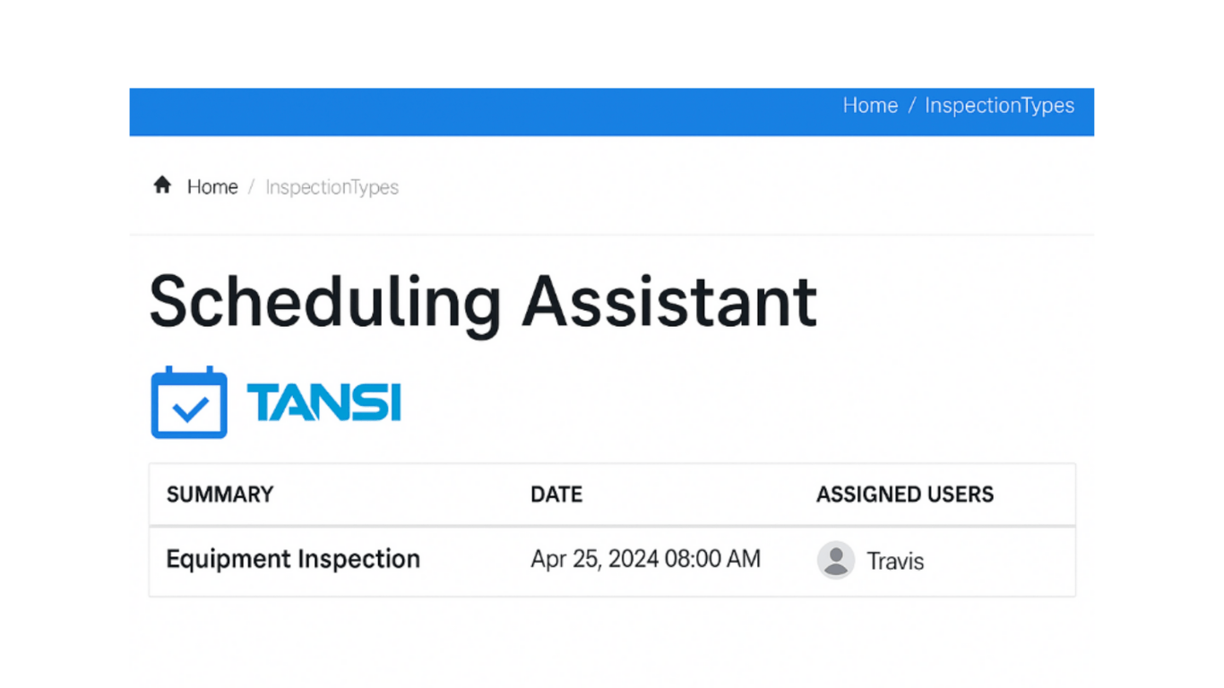The width and height of the screenshot is (1224, 688).
Task: Select the Apr 25, 2024 date cell
Action: point(646,559)
